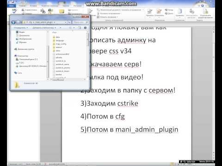Switch to the References (Ссылки) tab
Image resolution: width=222 pixels, height=166 pixels.
click(x=66, y=6)
